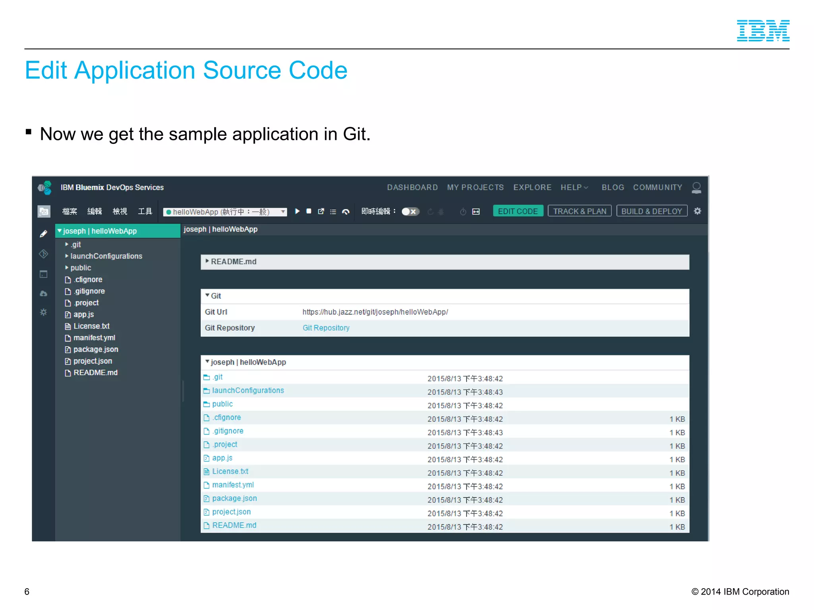Screen dimensions: 814x610
Task: Open the shell sidebar icon
Action: click(44, 274)
